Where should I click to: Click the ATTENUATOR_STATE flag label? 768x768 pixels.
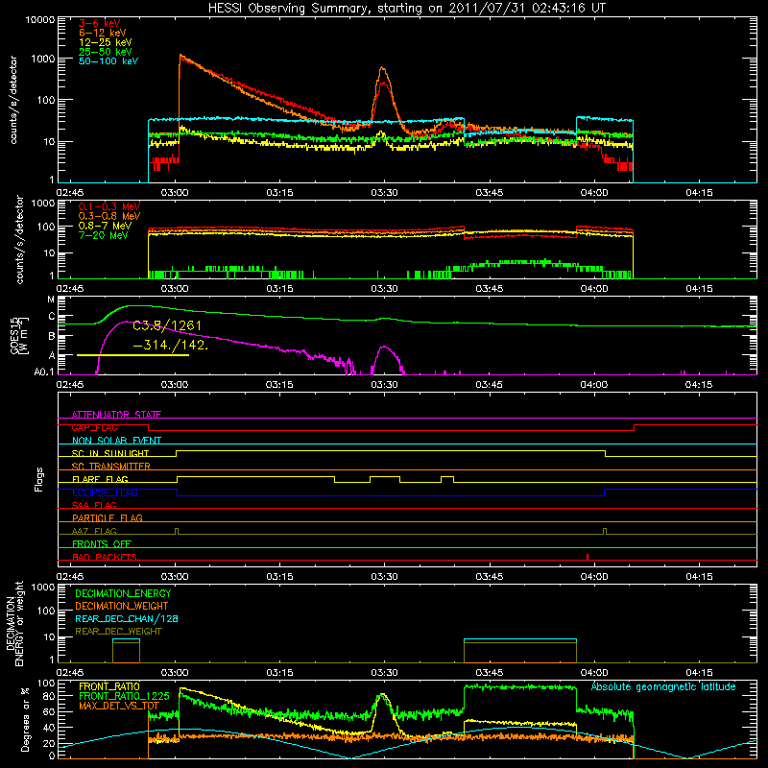pyautogui.click(x=116, y=415)
